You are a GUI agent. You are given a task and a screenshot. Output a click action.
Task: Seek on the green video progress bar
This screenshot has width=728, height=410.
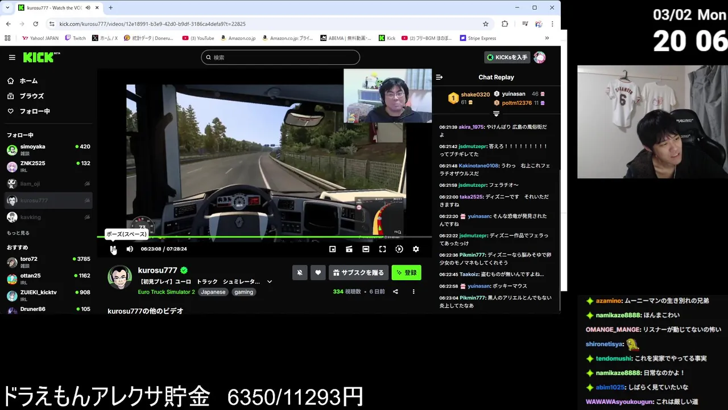[x=264, y=237]
